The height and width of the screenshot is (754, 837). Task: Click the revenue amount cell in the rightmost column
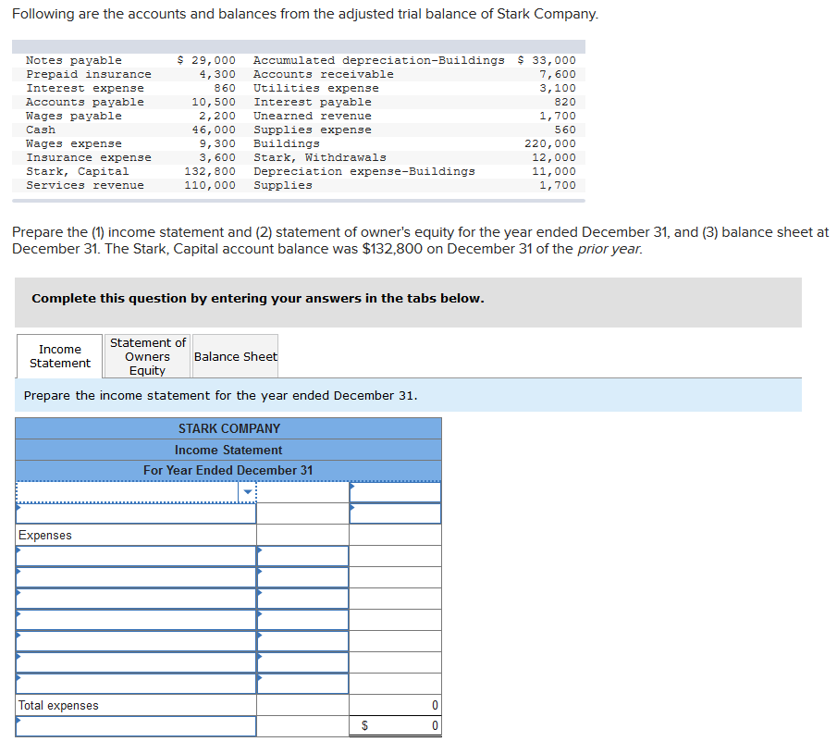(x=395, y=491)
